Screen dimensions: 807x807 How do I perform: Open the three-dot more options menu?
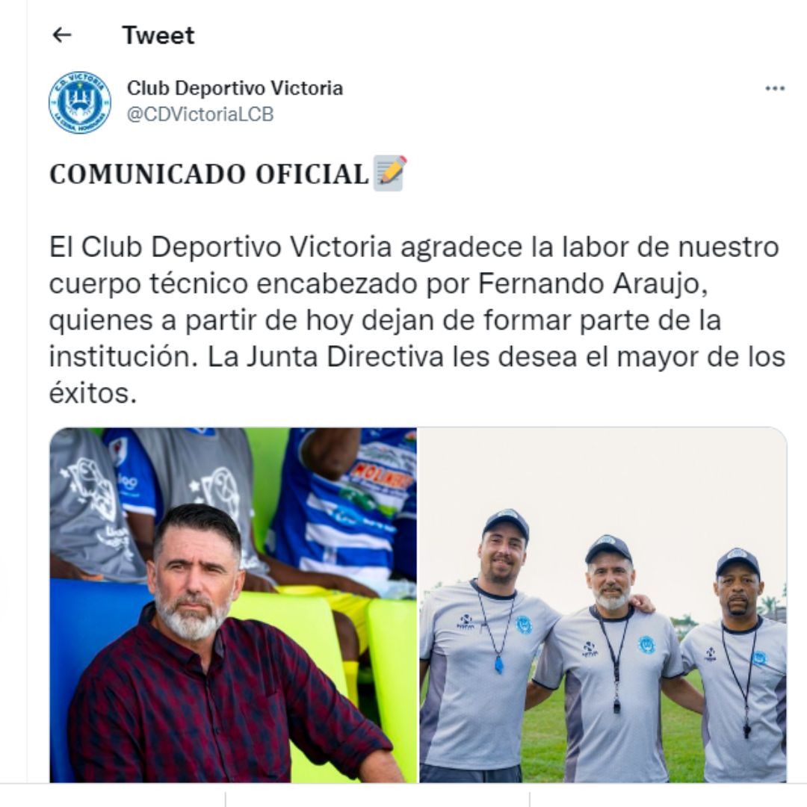775,88
